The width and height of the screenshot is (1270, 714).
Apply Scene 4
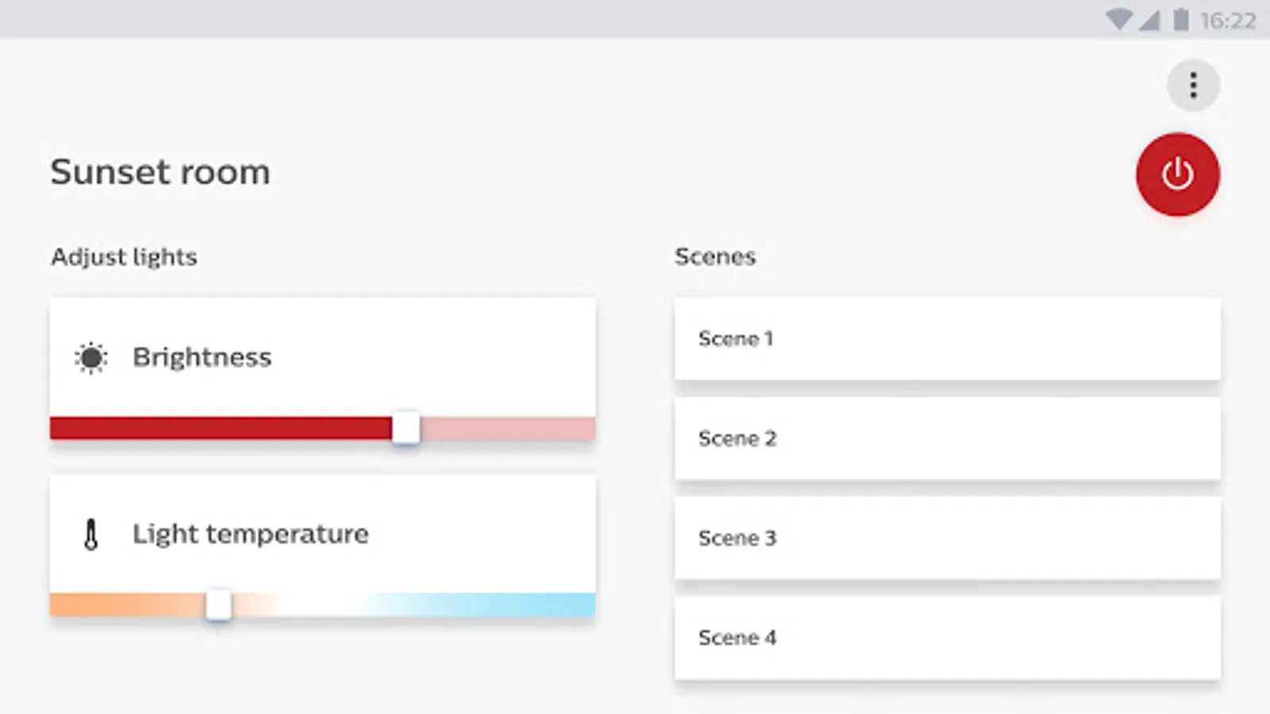pyautogui.click(x=947, y=638)
